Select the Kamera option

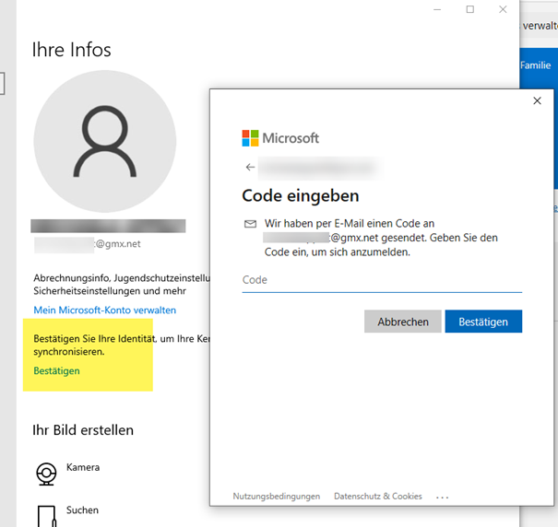click(67, 473)
